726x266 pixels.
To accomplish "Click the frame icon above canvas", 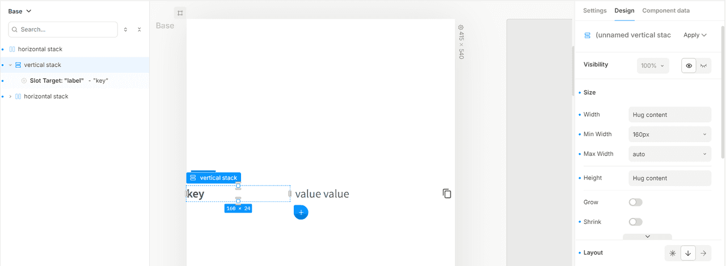I will pos(180,12).
